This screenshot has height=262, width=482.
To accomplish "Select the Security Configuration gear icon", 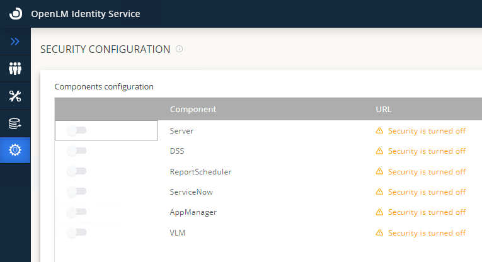I will tap(15, 151).
